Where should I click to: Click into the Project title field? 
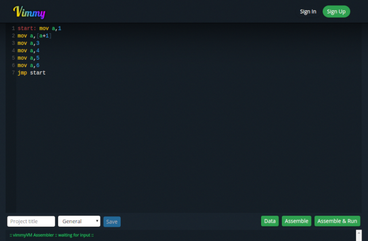[31, 221]
